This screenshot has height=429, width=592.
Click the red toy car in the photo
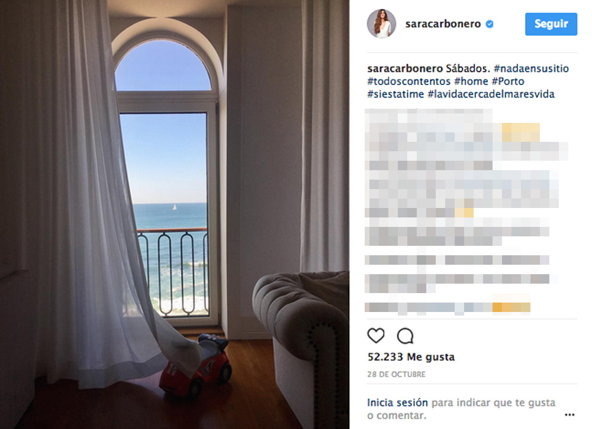[195, 366]
